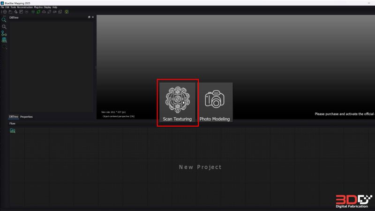Image resolution: width=375 pixels, height=211 pixels.
Task: Switch to the DBTree tab
Action: pos(14,117)
